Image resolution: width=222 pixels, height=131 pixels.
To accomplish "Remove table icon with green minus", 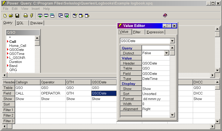I will coord(46,16).
